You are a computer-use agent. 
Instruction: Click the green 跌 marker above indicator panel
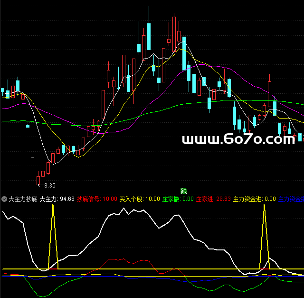[x=184, y=191]
